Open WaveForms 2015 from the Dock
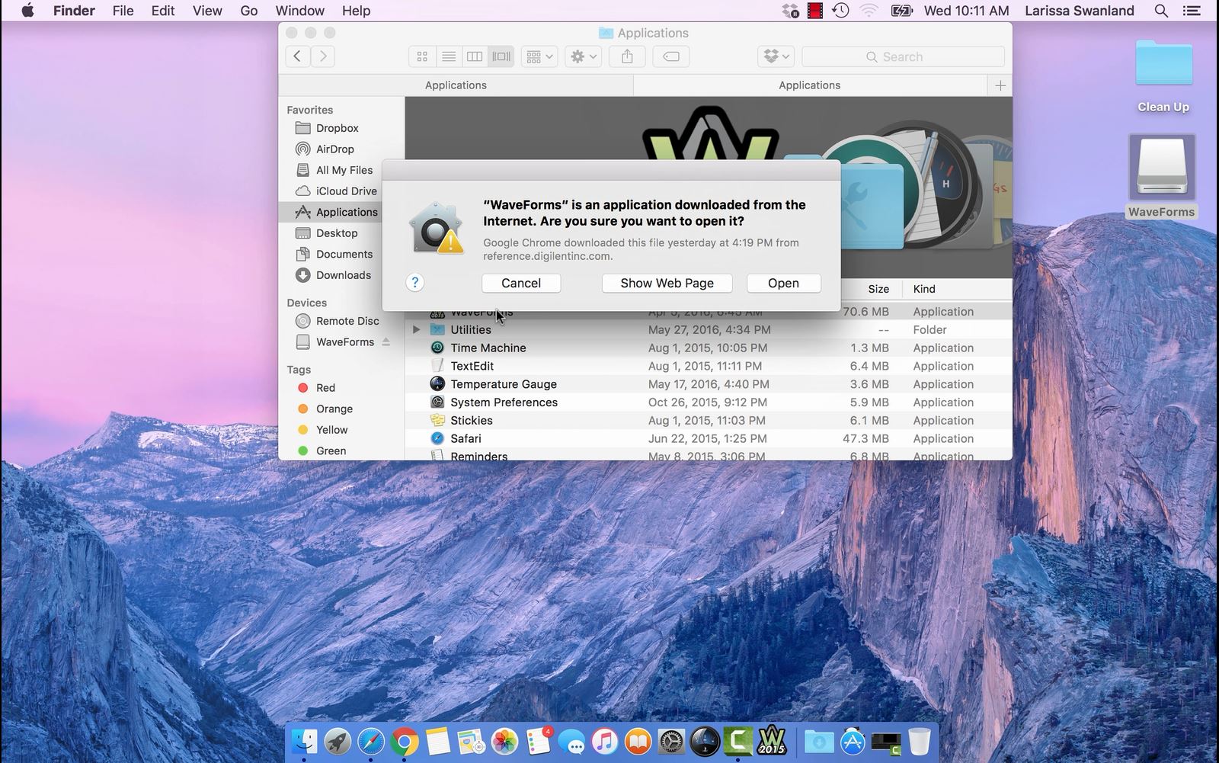 click(772, 741)
